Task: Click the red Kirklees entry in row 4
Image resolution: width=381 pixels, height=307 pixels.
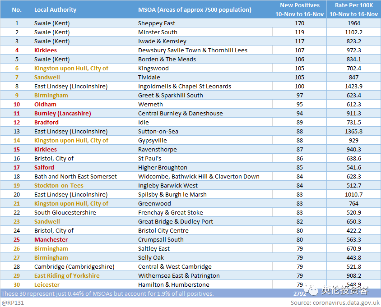Action: pyautogui.click(x=46, y=50)
